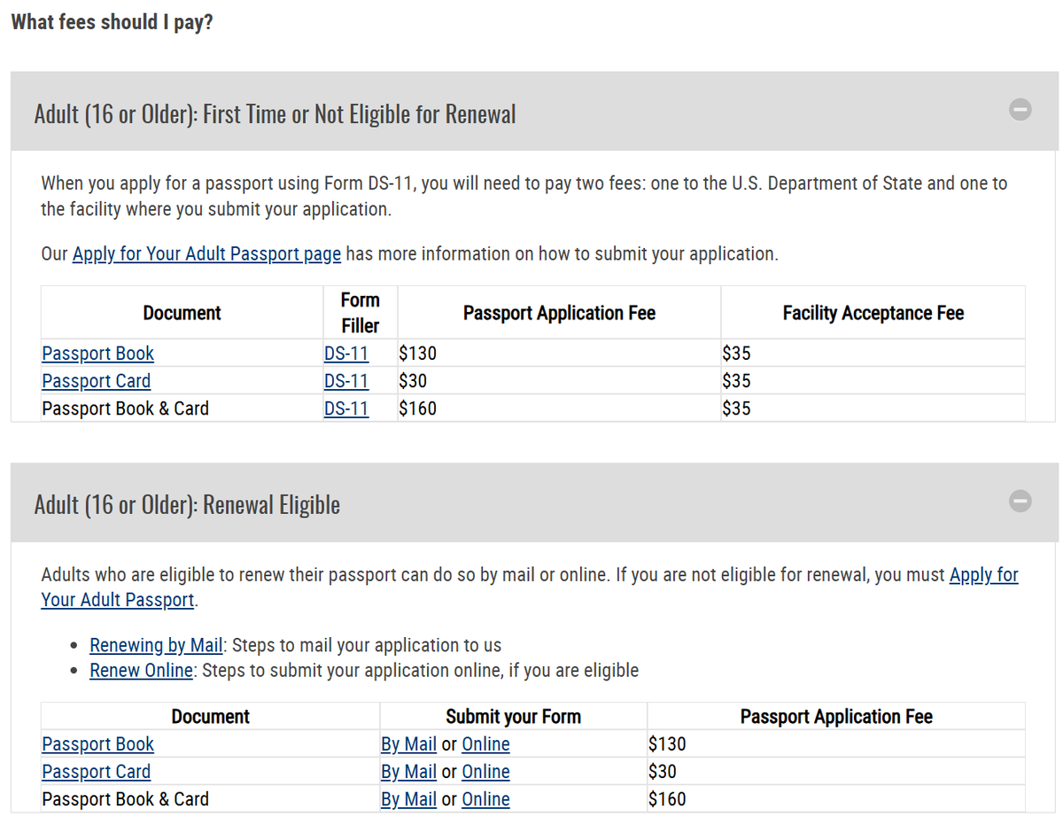Select the Submit your Form column header
Screen dimensions: 1063x817
514,716
